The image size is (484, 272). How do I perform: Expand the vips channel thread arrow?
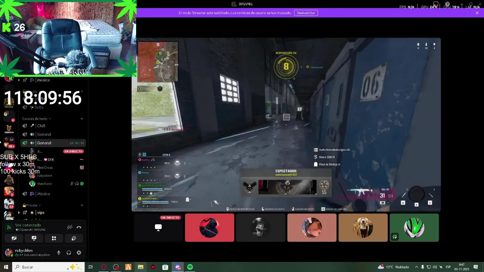19,213
